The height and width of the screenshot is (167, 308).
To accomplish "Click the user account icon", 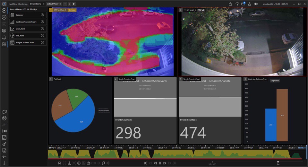I will pos(249,4).
